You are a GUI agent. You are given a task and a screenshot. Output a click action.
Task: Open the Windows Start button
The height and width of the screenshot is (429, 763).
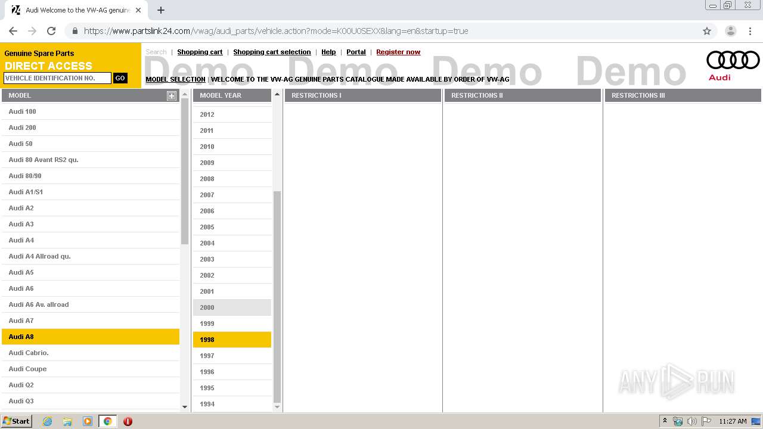coord(17,421)
